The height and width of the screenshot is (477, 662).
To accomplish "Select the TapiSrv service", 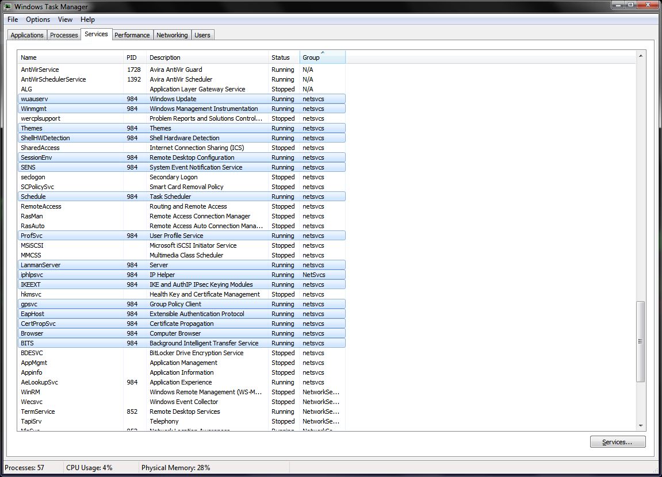I will coord(182,421).
